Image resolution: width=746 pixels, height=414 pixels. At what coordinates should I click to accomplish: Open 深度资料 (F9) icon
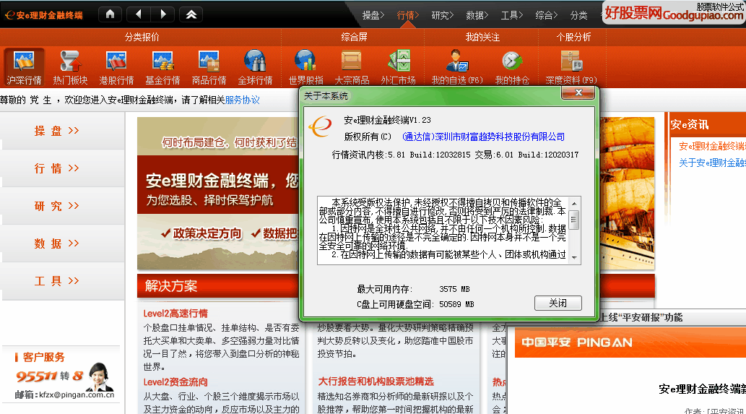[x=571, y=67]
